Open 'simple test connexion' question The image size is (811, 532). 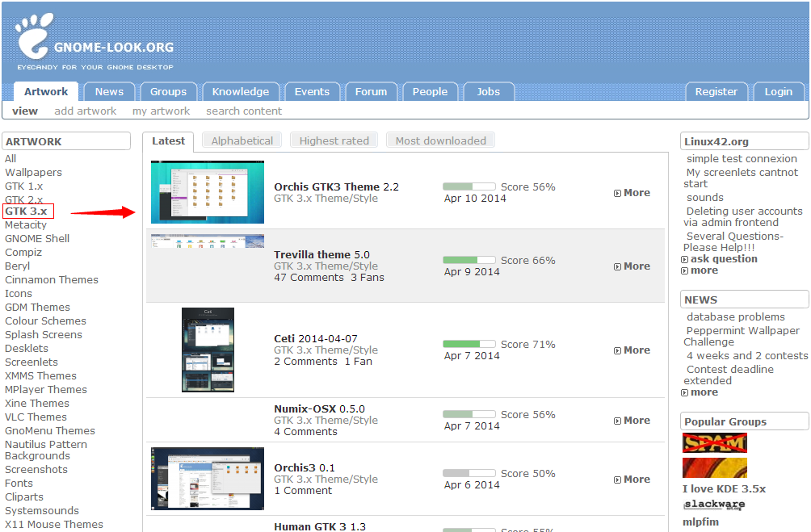(x=742, y=159)
